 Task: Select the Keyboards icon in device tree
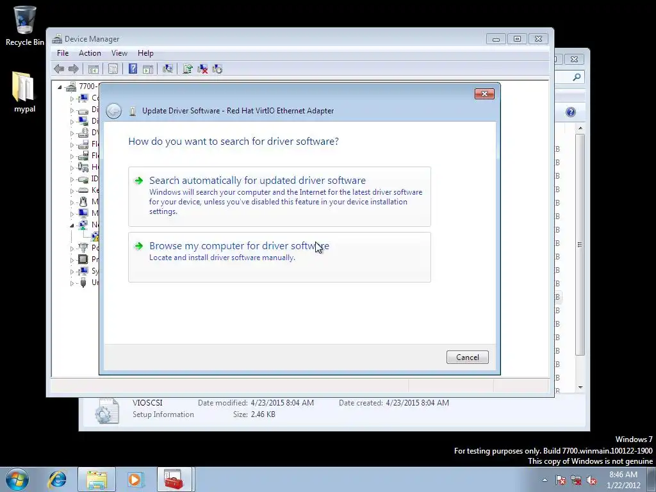click(x=83, y=190)
